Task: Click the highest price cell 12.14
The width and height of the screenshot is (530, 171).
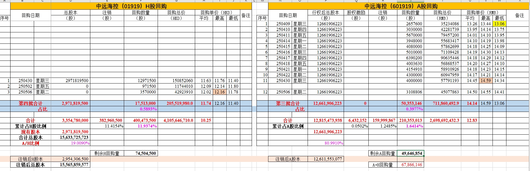Action: click(x=220, y=86)
